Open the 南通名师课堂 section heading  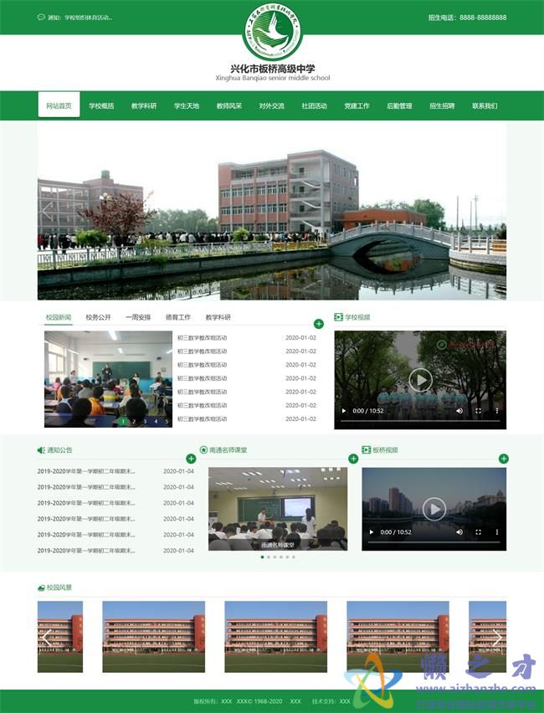228,449
